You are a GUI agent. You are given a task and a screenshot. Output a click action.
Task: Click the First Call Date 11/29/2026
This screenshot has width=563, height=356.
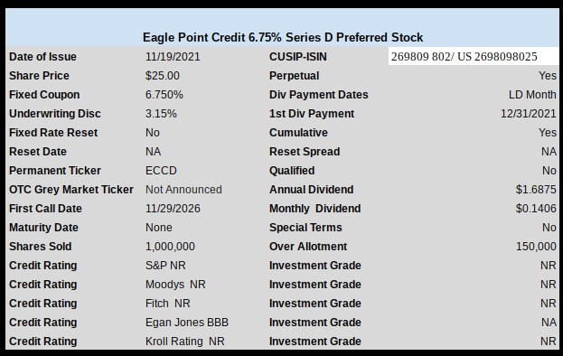[x=173, y=209]
